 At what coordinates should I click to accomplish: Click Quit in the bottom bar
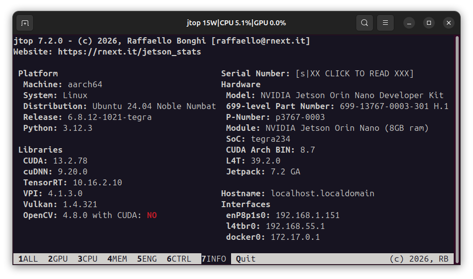point(245,259)
